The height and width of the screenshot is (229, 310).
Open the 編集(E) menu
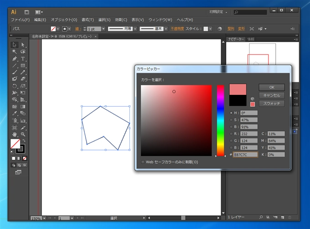[40, 20]
